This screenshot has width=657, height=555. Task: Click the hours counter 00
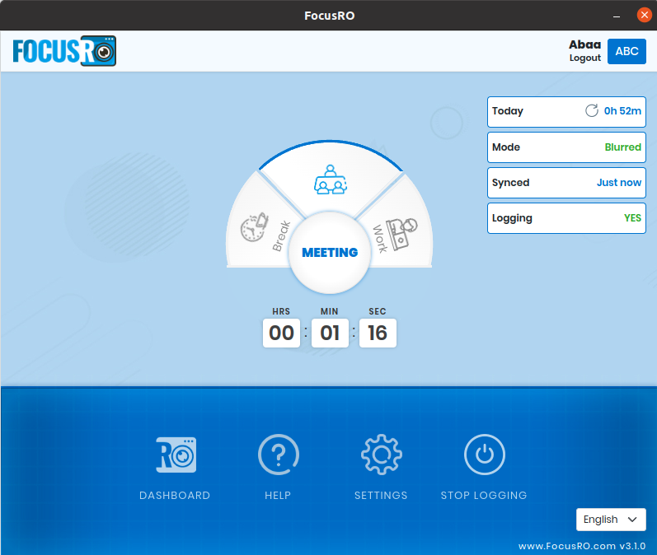tap(282, 333)
